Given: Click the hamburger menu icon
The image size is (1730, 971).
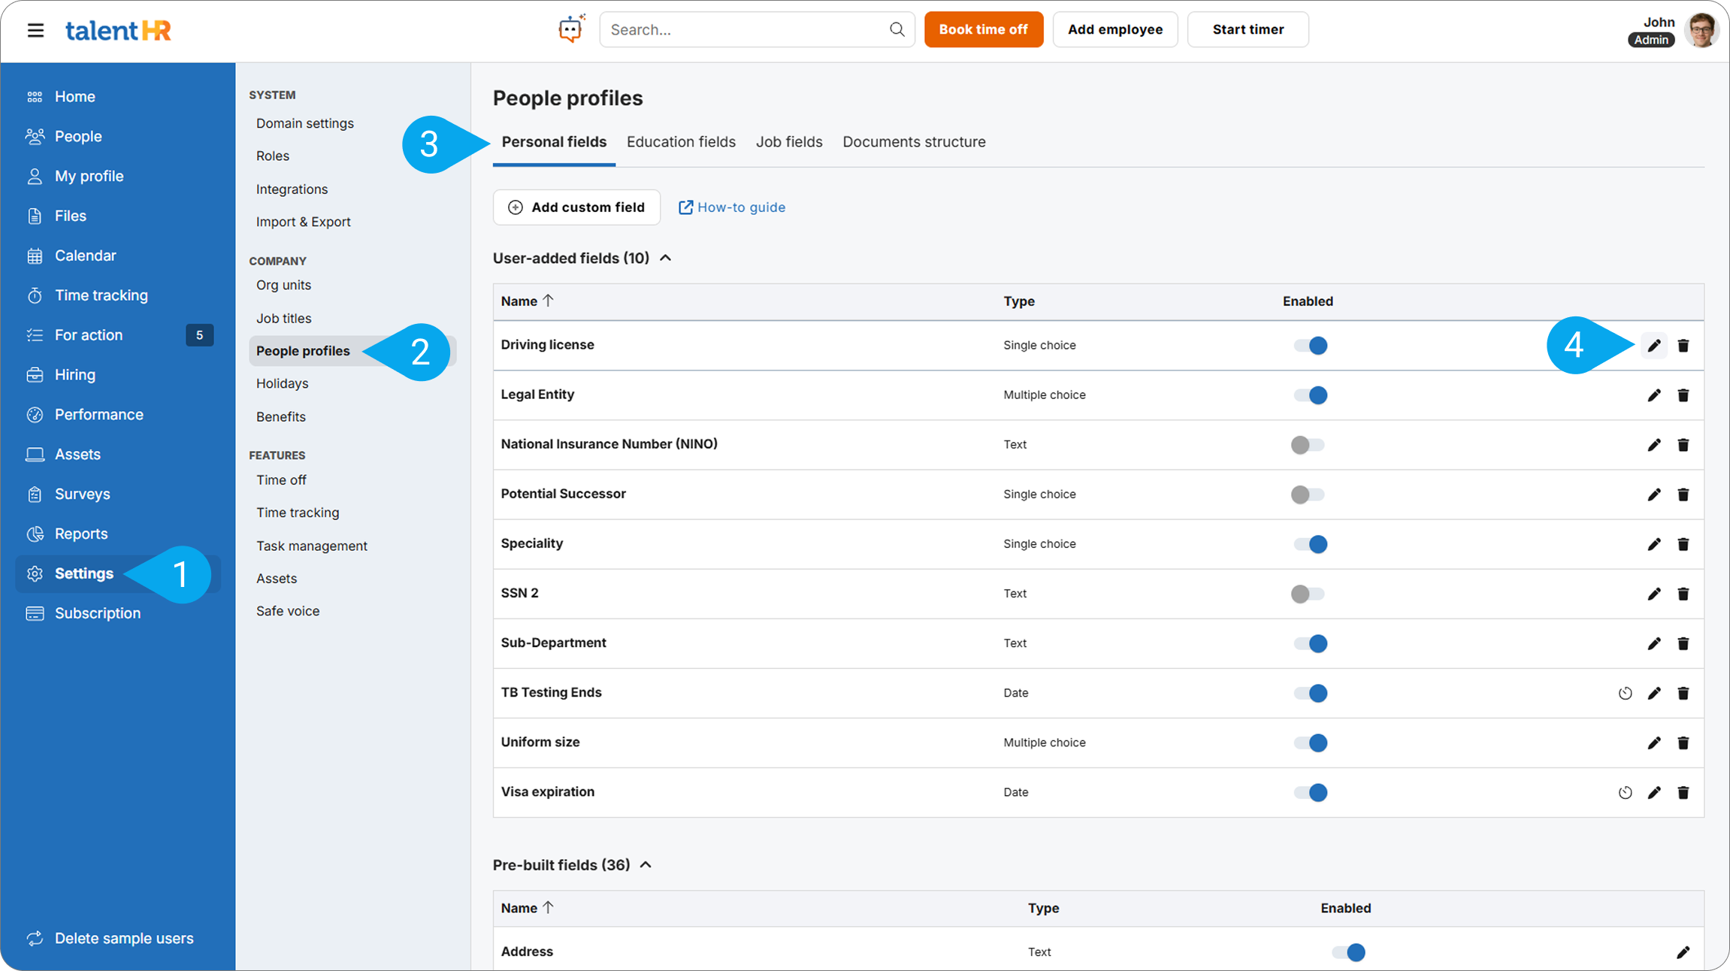Looking at the screenshot, I should [x=35, y=30].
